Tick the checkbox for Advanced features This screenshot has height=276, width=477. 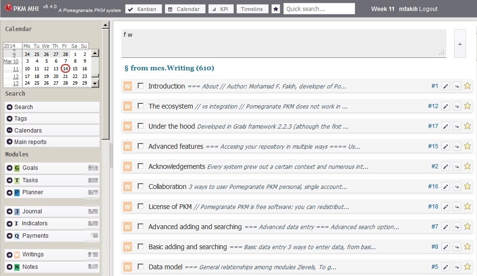coord(141,146)
